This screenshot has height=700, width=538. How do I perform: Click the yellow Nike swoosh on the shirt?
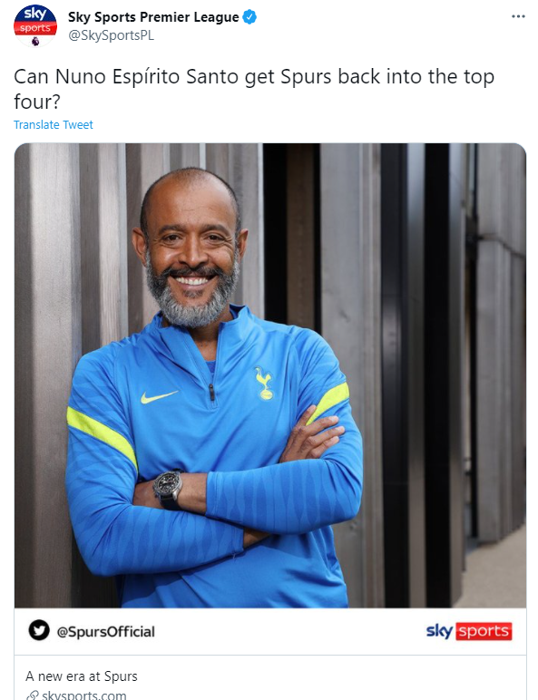(159, 396)
